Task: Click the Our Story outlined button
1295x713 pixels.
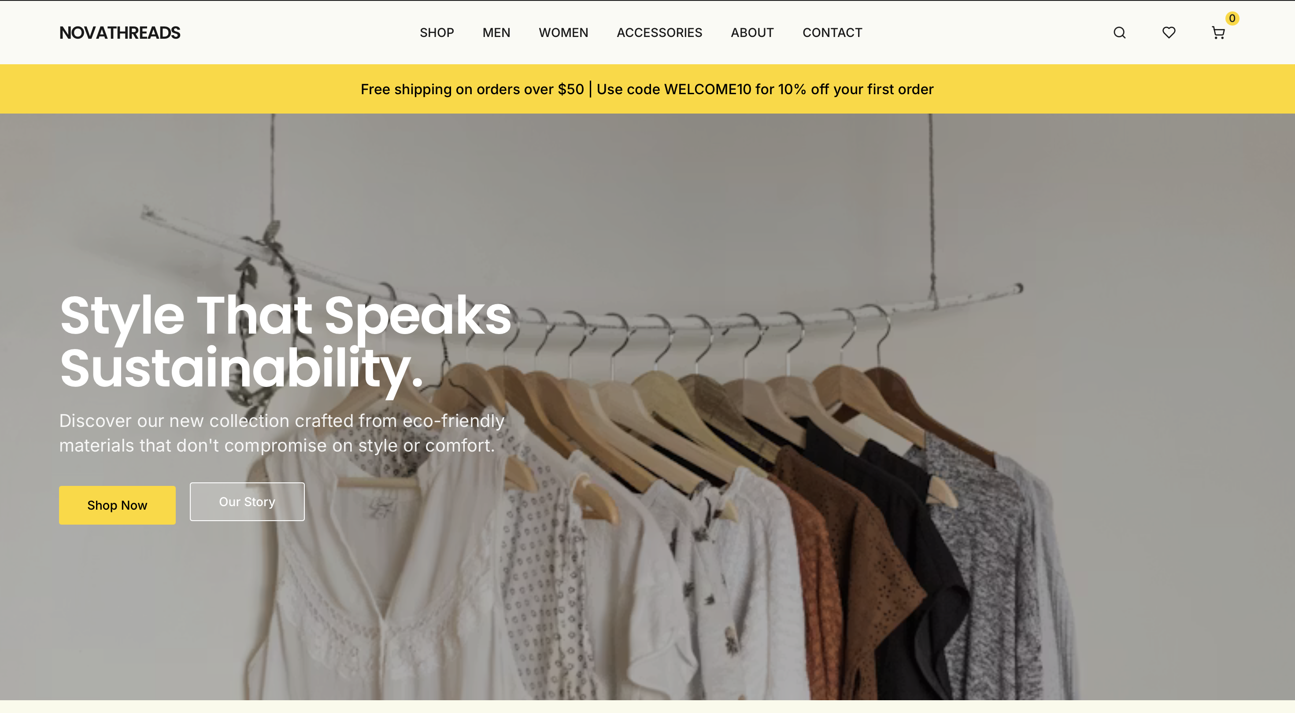Action: click(247, 501)
